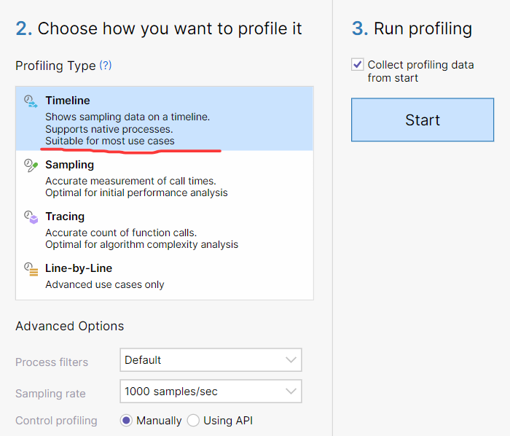The width and height of the screenshot is (510, 436).
Task: Select the Timeline profiling type title
Action: 68,101
